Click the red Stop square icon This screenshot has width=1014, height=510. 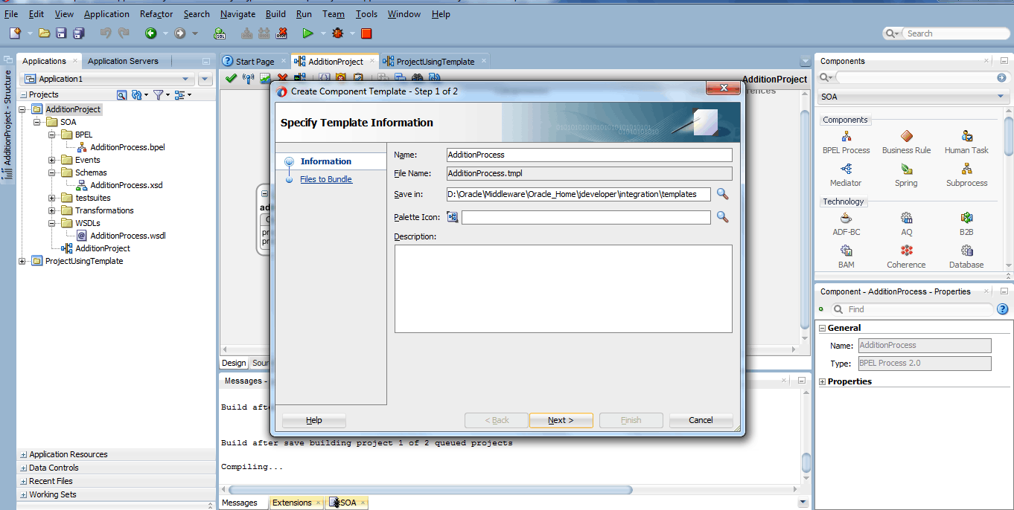click(366, 33)
